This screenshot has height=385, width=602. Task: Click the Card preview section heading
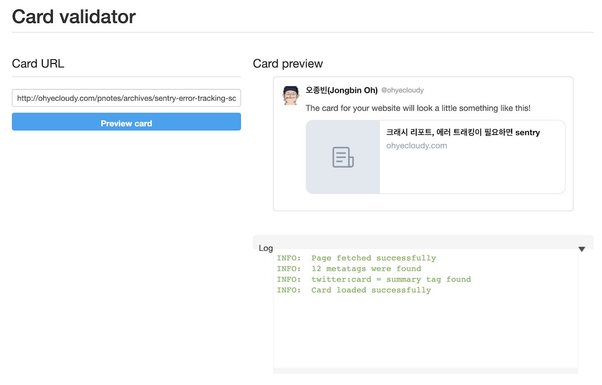coord(288,64)
